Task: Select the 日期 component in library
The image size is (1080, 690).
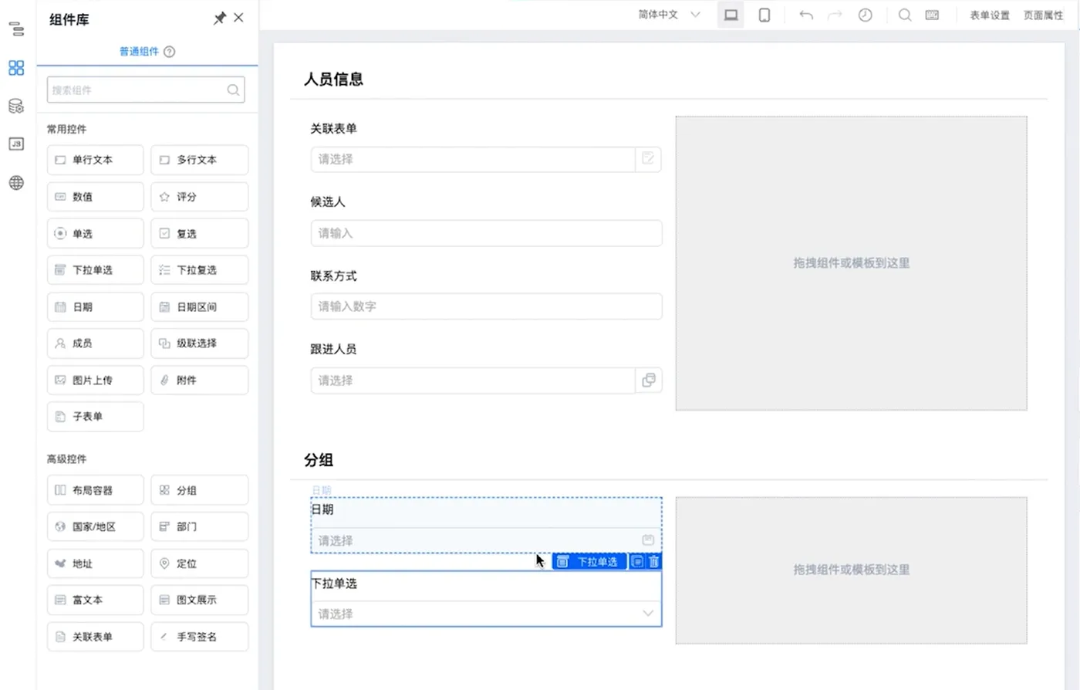Action: [x=95, y=306]
